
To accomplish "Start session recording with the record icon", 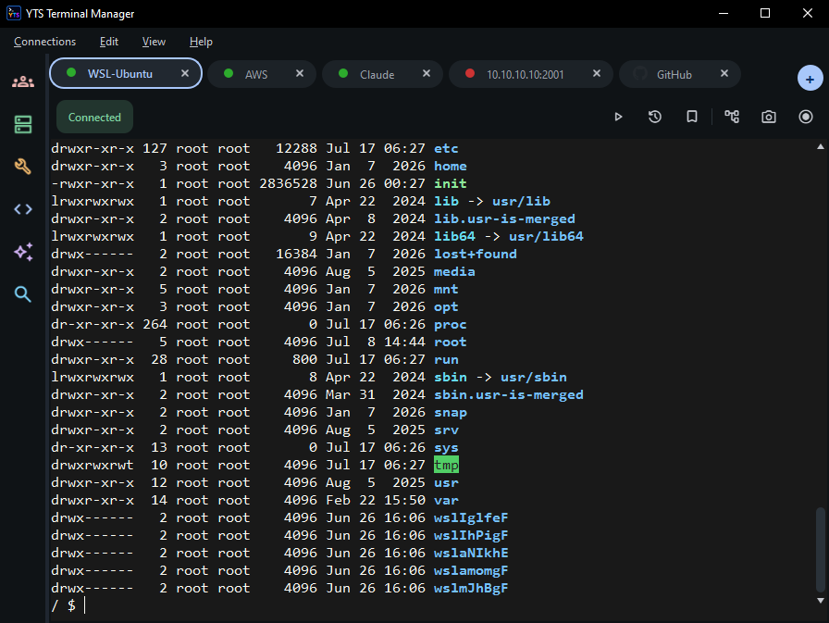I will coord(806,117).
